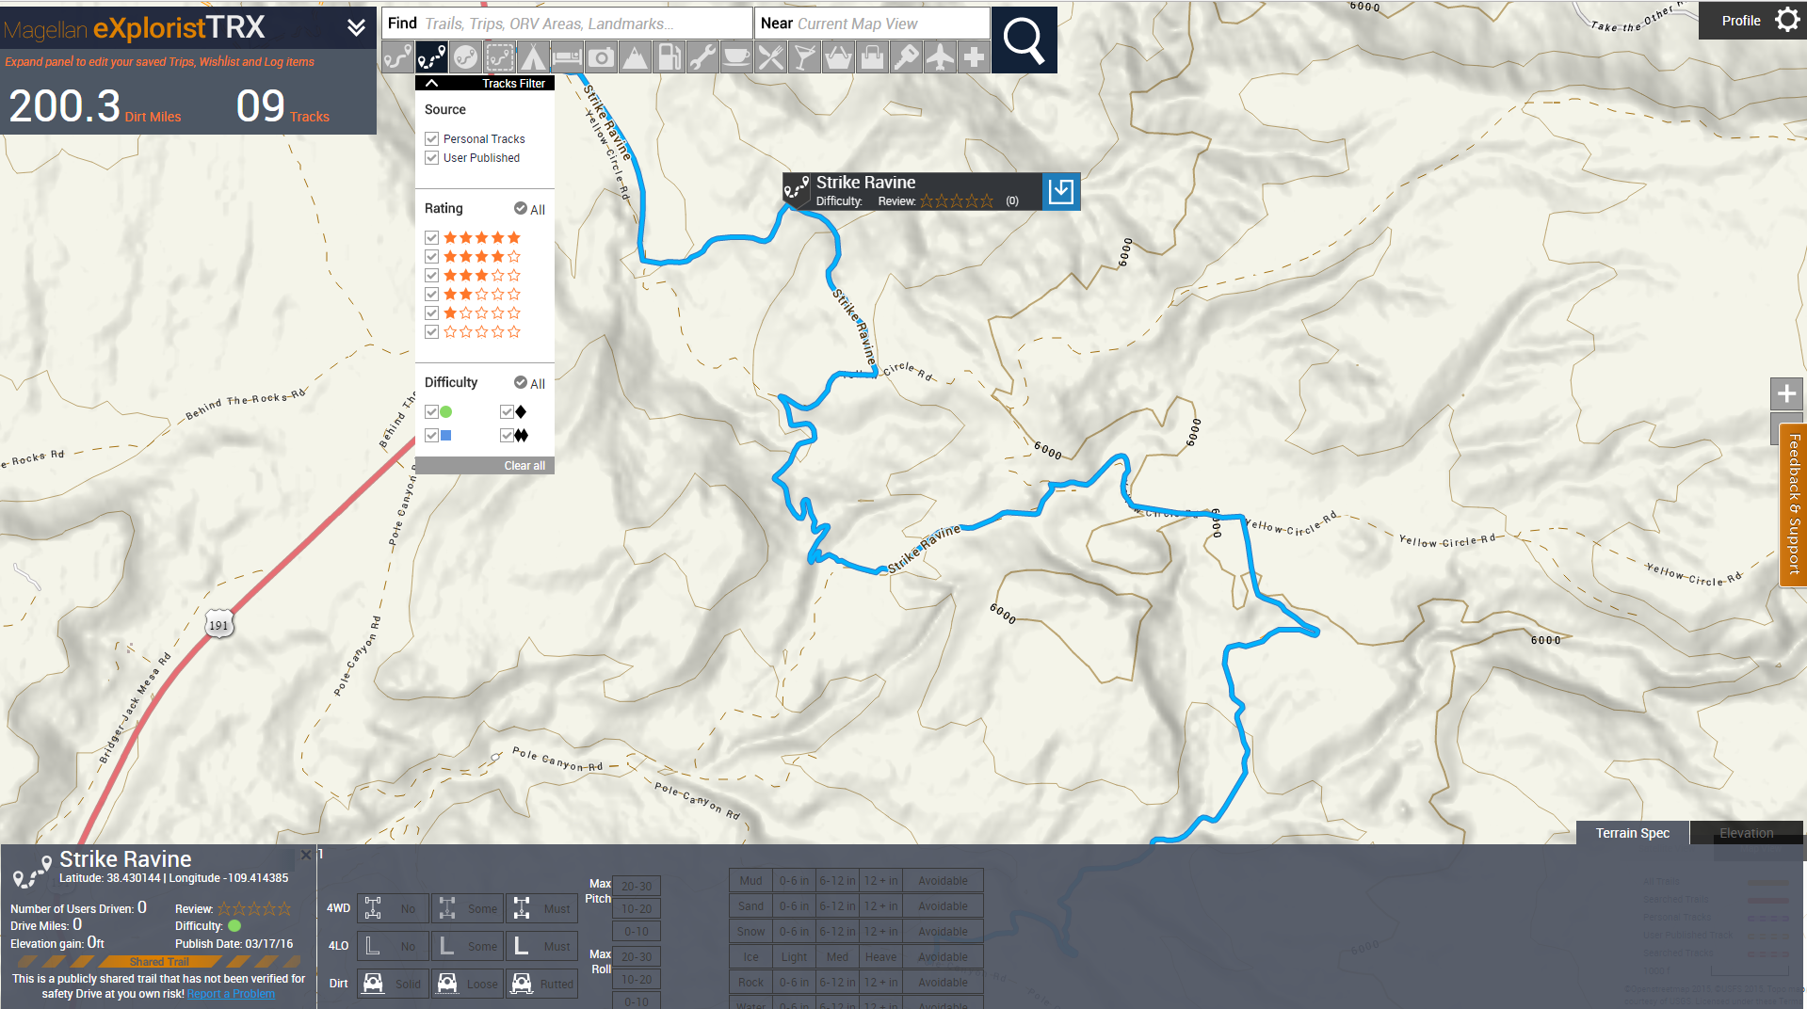
Task: Switch to the Elevation tab
Action: click(1747, 833)
